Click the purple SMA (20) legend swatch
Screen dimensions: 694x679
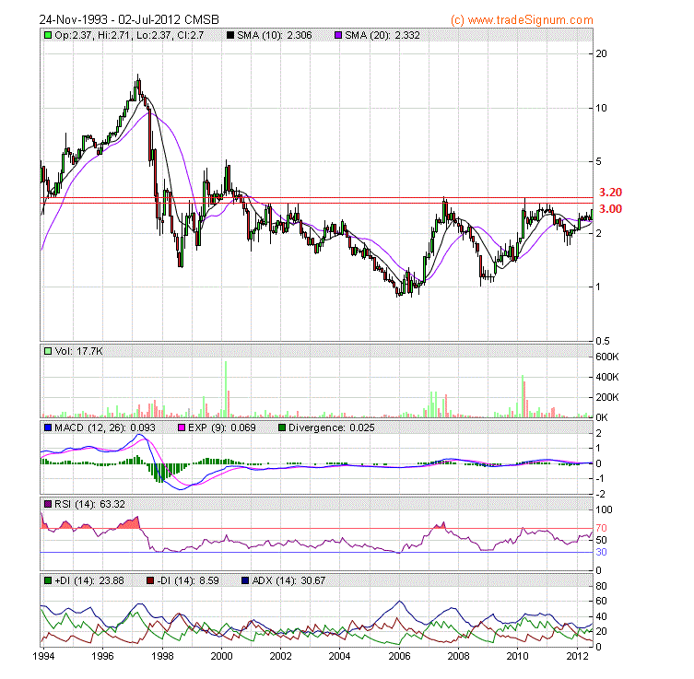[x=338, y=35]
